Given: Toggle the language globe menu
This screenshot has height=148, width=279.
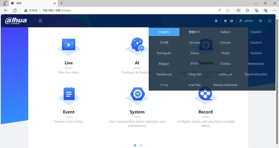Looking at the screenshot, I should [232, 21].
